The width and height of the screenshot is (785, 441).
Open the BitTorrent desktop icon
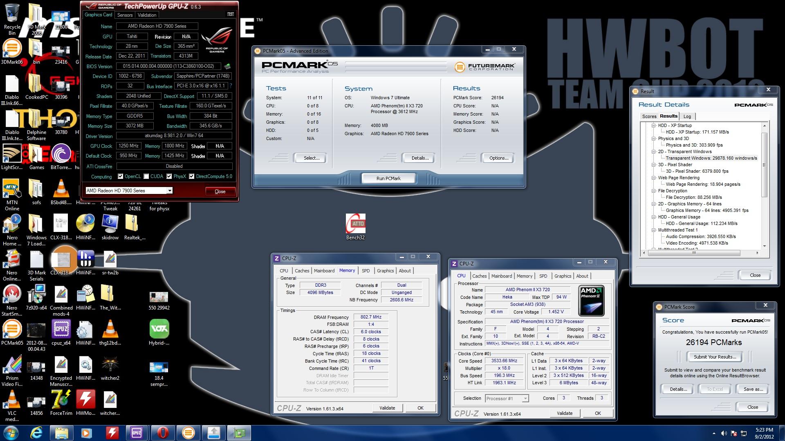[x=61, y=158]
